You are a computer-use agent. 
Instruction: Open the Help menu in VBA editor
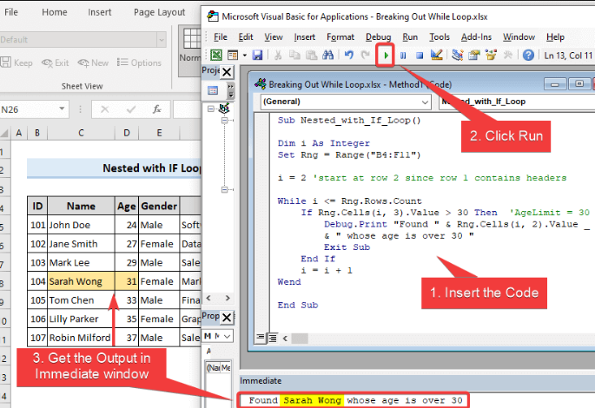click(x=555, y=37)
